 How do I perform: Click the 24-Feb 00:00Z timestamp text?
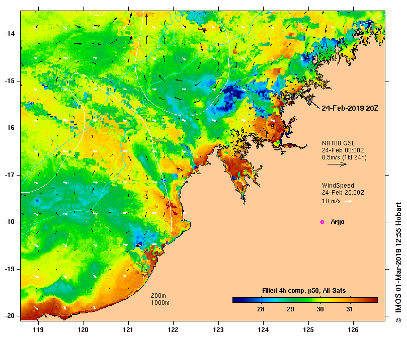pos(343,150)
